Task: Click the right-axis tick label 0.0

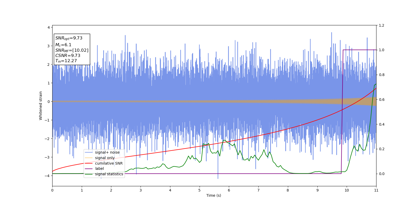Action: coord(381,174)
